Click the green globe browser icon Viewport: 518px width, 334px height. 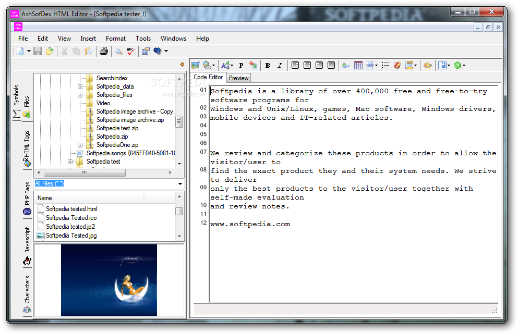[x=457, y=65]
